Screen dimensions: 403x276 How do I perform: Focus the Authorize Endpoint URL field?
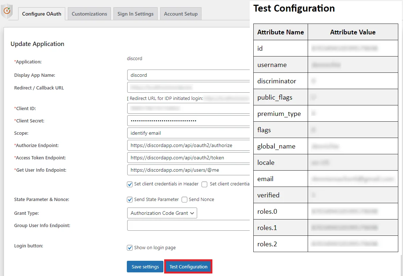pos(188,145)
